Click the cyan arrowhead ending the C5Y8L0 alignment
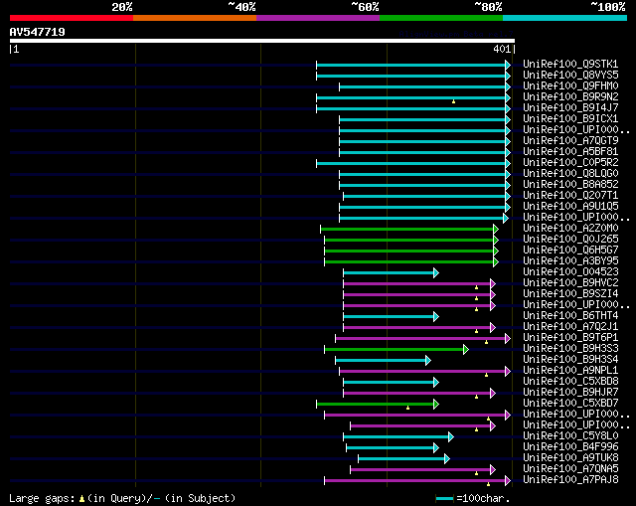Screen dimensions: 636x506 tap(451, 437)
